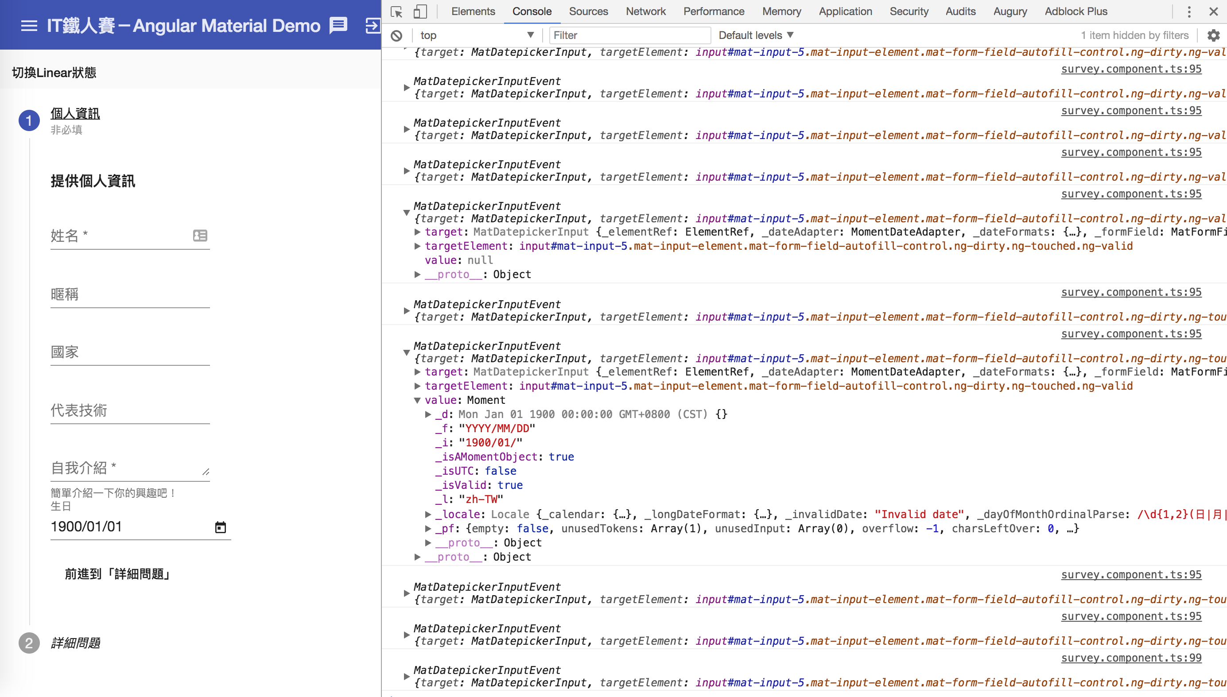Screen dimensions: 1227x697
Task: Clear the console with the ban icon
Action: [396, 35]
